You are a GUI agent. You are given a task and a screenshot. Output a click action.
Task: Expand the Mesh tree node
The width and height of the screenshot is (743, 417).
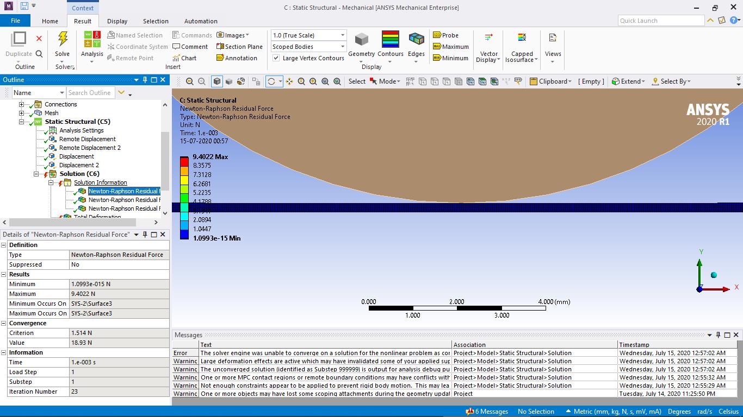[x=22, y=113]
